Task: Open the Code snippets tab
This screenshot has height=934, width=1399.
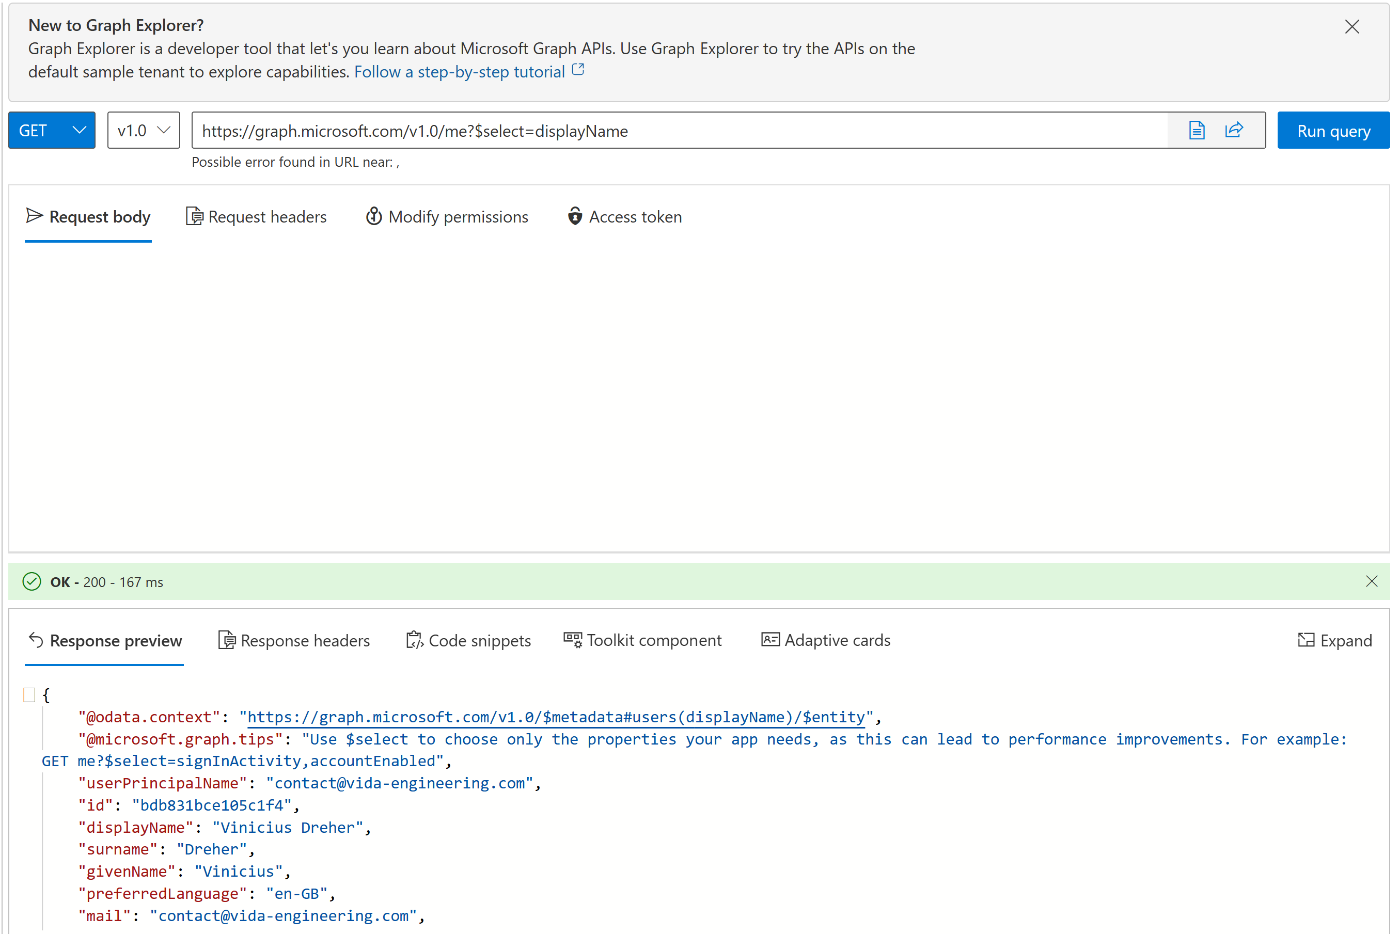Action: [468, 641]
